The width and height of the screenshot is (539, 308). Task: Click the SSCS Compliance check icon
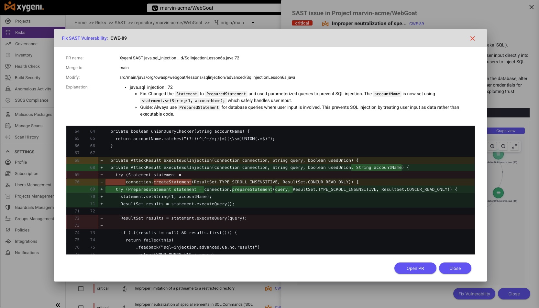(x=8, y=100)
